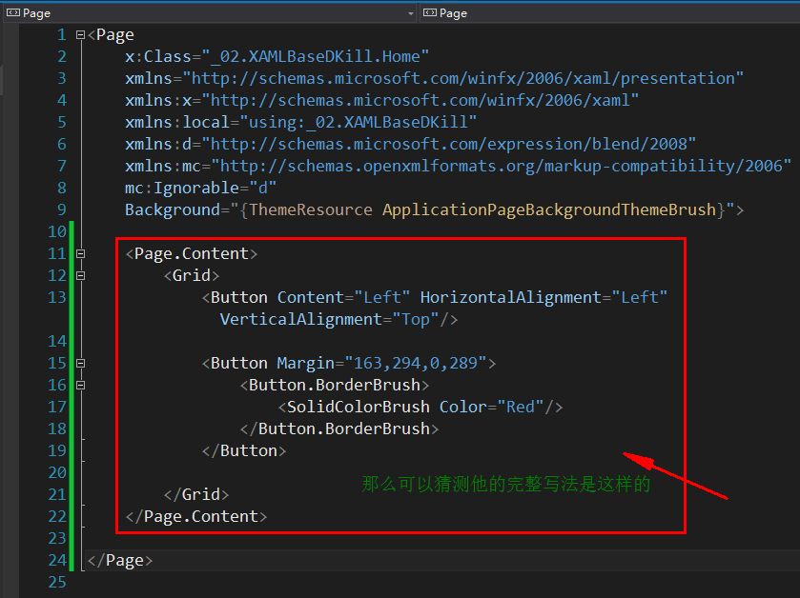
Task: Collapse the Grid element at line 12
Action: (x=80, y=275)
